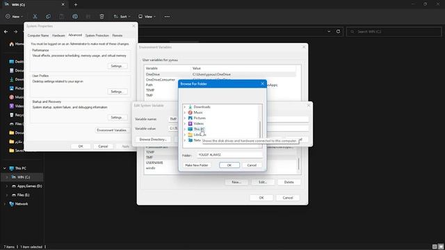Open the Remote tab
The image size is (445, 250).
(118, 35)
